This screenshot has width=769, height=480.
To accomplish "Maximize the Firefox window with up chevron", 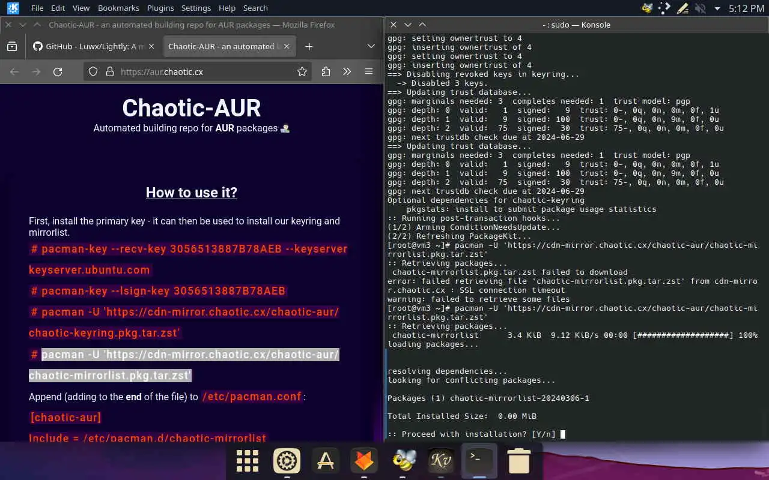I will point(37,25).
